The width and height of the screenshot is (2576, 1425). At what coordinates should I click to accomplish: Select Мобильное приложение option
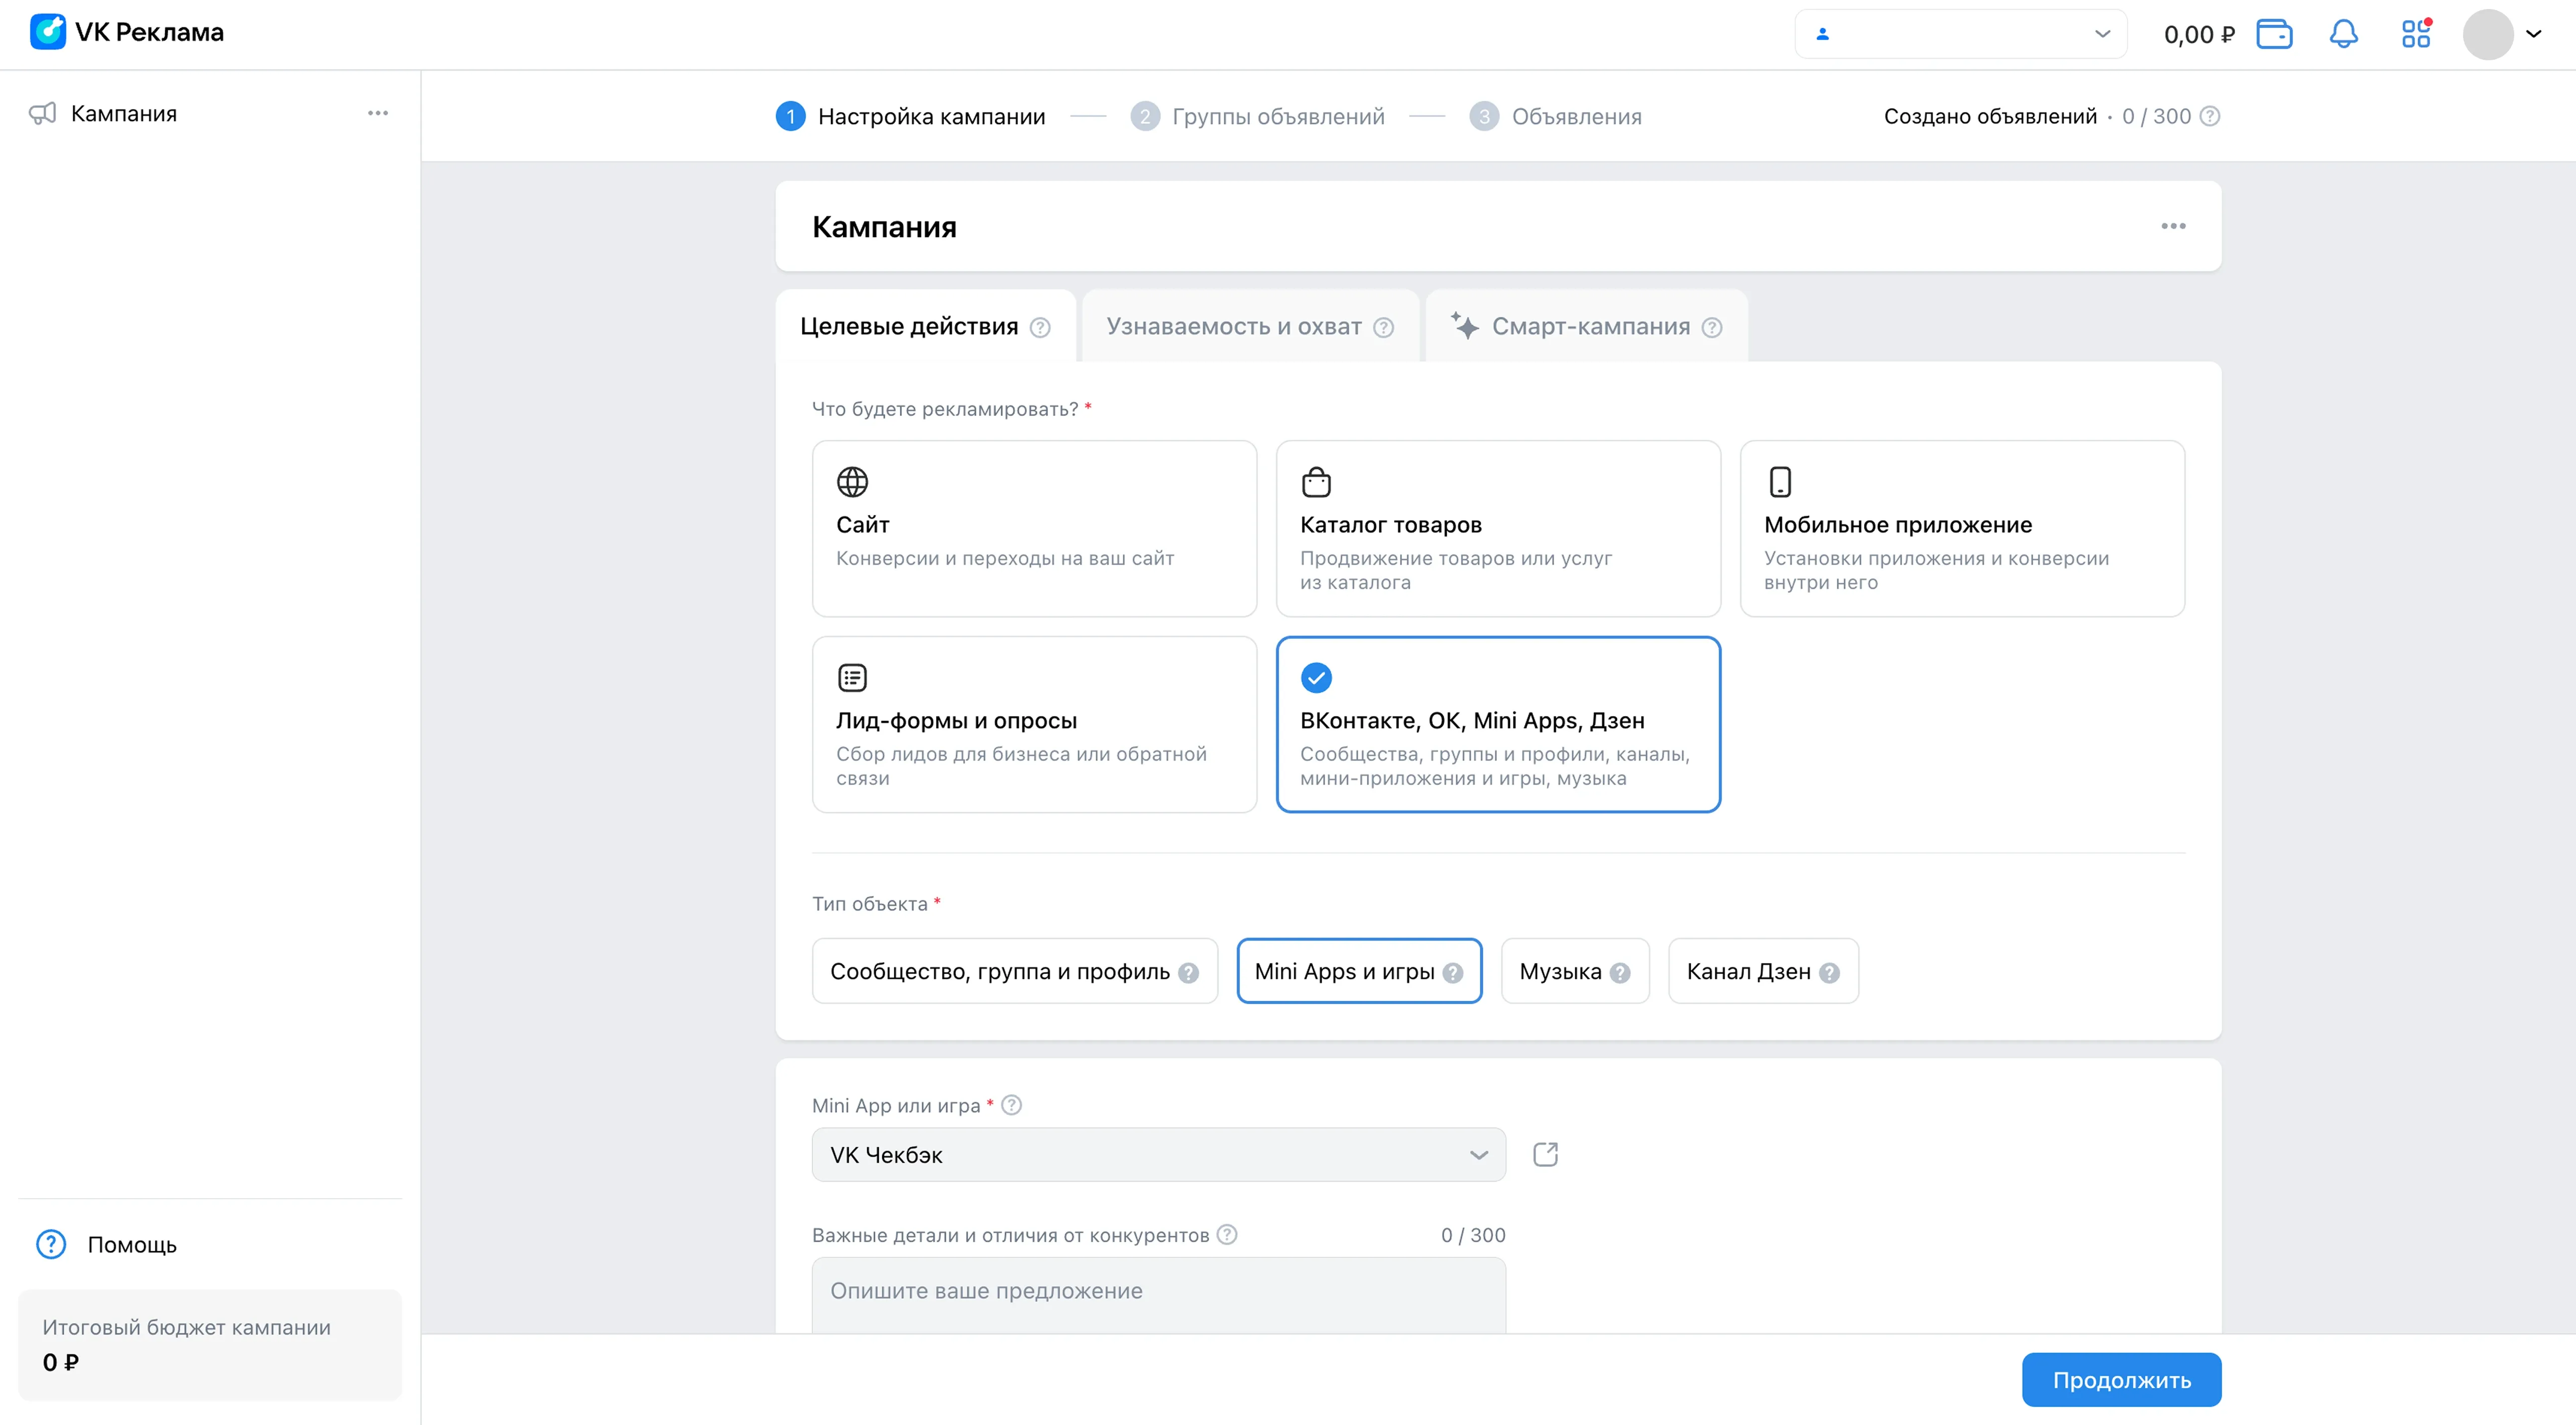tap(1962, 528)
